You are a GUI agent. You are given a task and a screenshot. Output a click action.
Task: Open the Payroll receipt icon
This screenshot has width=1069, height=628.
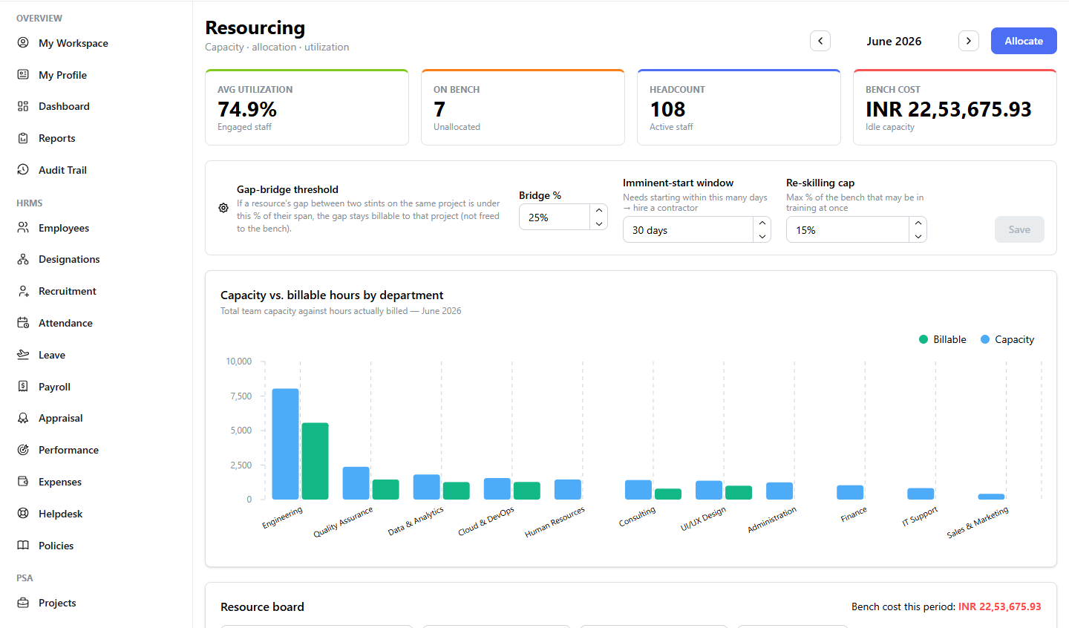tap(23, 387)
